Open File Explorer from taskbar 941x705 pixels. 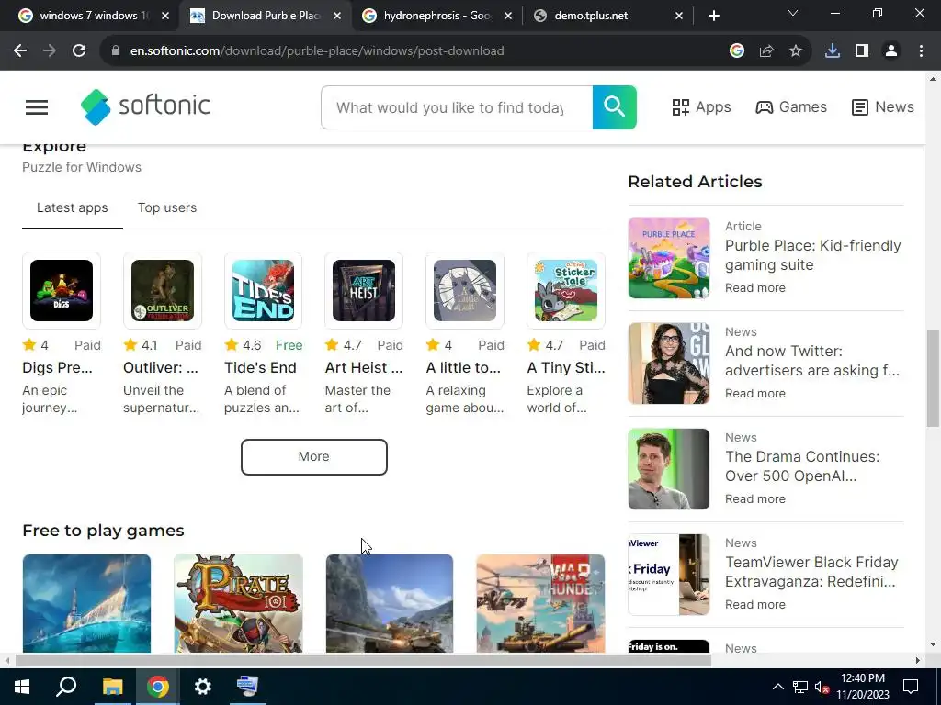click(x=112, y=687)
